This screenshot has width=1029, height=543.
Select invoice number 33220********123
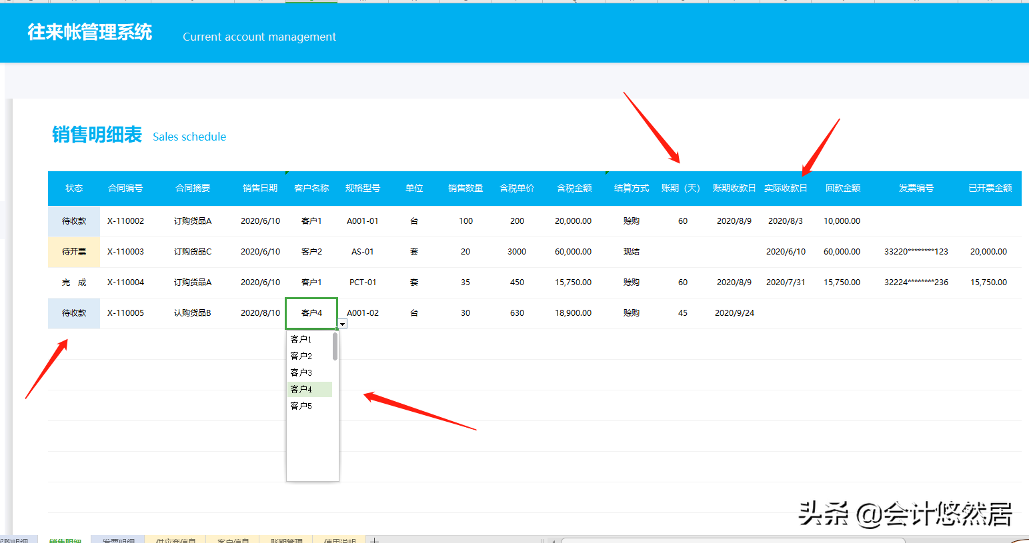coord(916,252)
